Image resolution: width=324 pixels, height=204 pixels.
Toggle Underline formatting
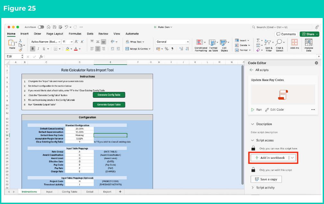[x=44, y=49]
